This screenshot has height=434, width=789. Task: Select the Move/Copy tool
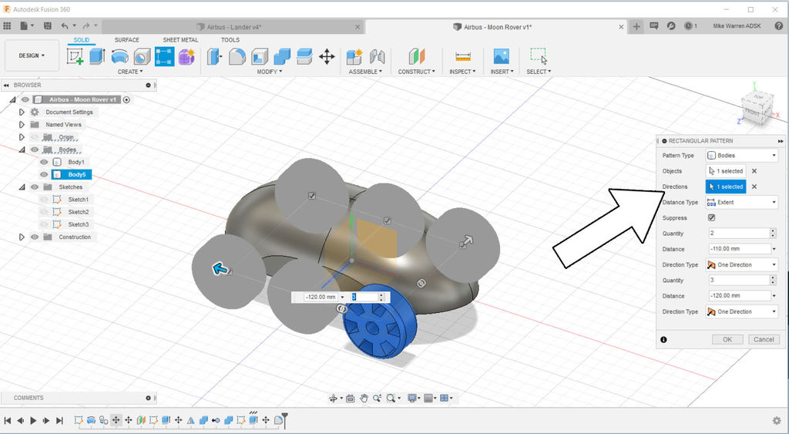(x=327, y=56)
